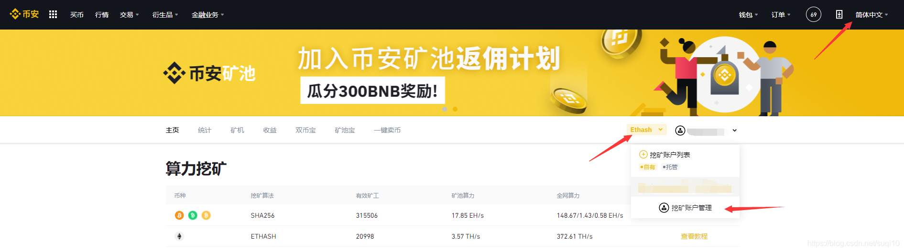Switch to the 双币宝 tab
The width and height of the screenshot is (904, 252).
point(305,130)
